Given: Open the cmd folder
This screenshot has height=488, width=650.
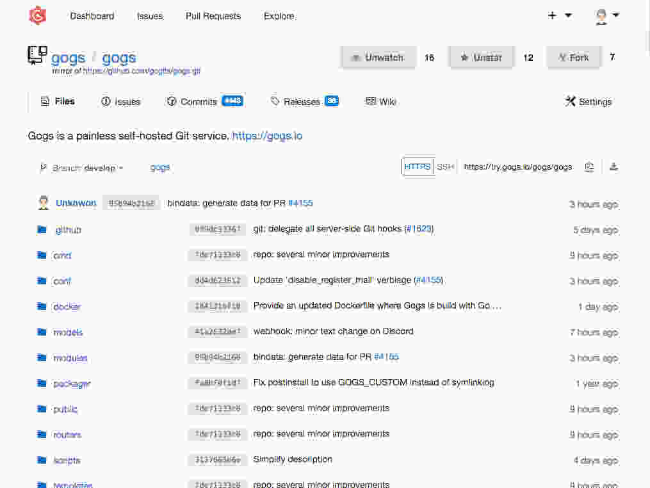Looking at the screenshot, I should (x=62, y=256).
